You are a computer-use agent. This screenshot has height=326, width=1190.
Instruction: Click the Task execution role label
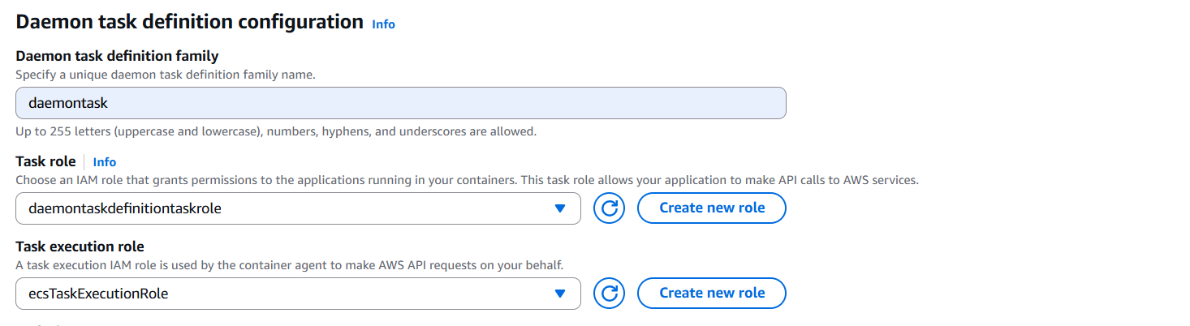pyautogui.click(x=80, y=247)
